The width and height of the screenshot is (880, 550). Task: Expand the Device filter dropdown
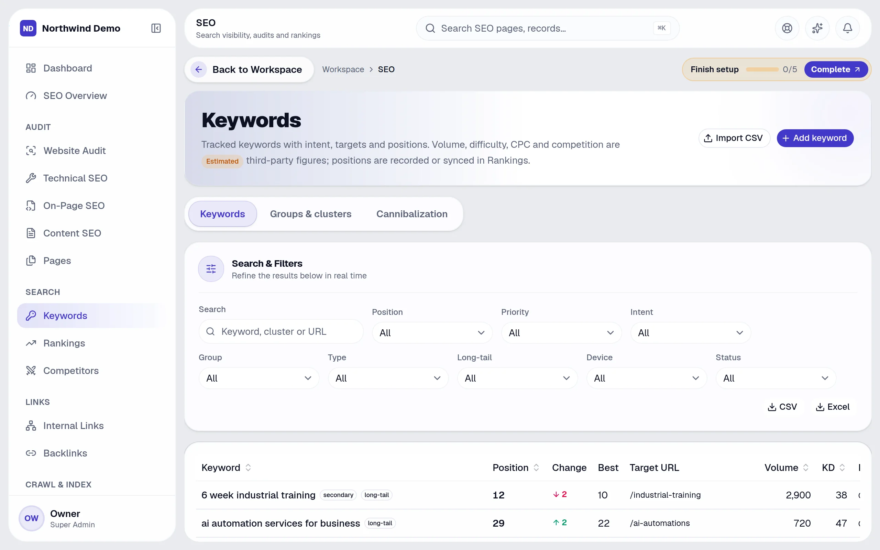(x=647, y=378)
